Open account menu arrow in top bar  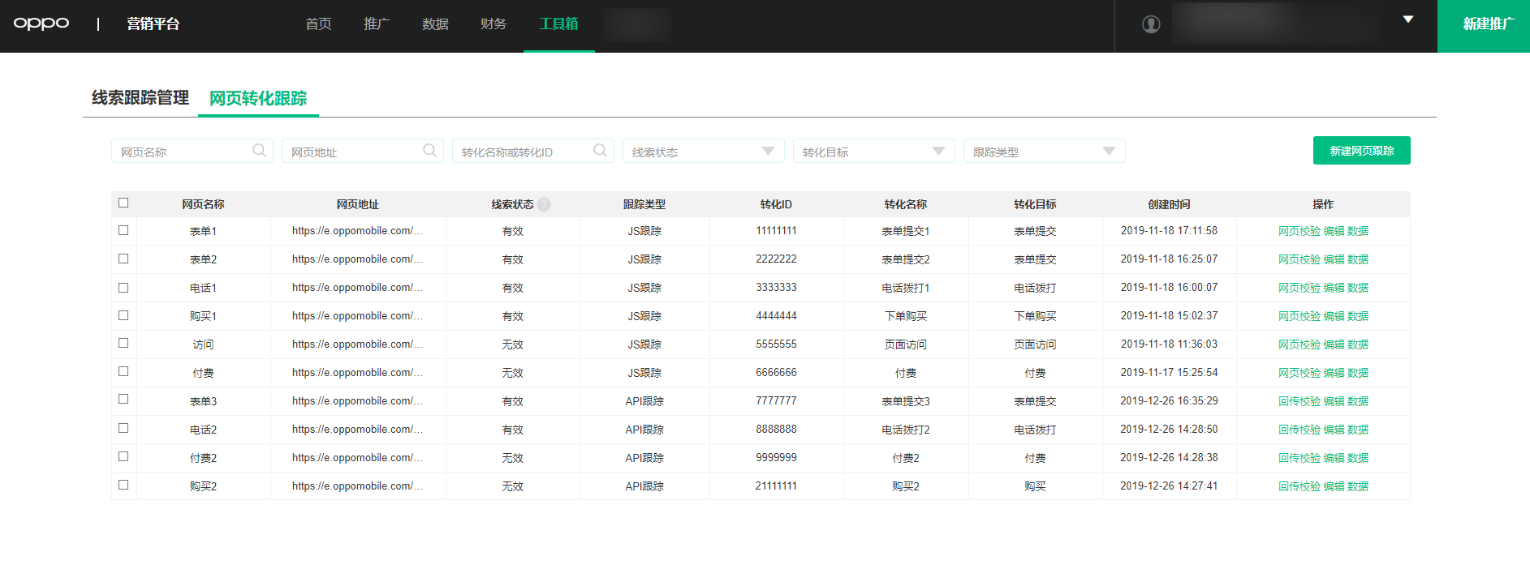click(1408, 19)
